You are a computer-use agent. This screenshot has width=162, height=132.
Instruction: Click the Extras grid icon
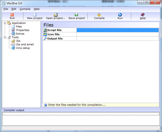(13, 34)
